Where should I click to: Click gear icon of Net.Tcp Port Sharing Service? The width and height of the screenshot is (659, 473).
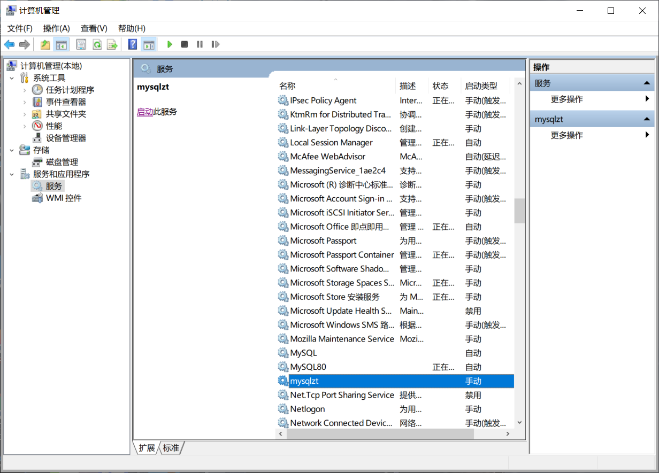283,395
